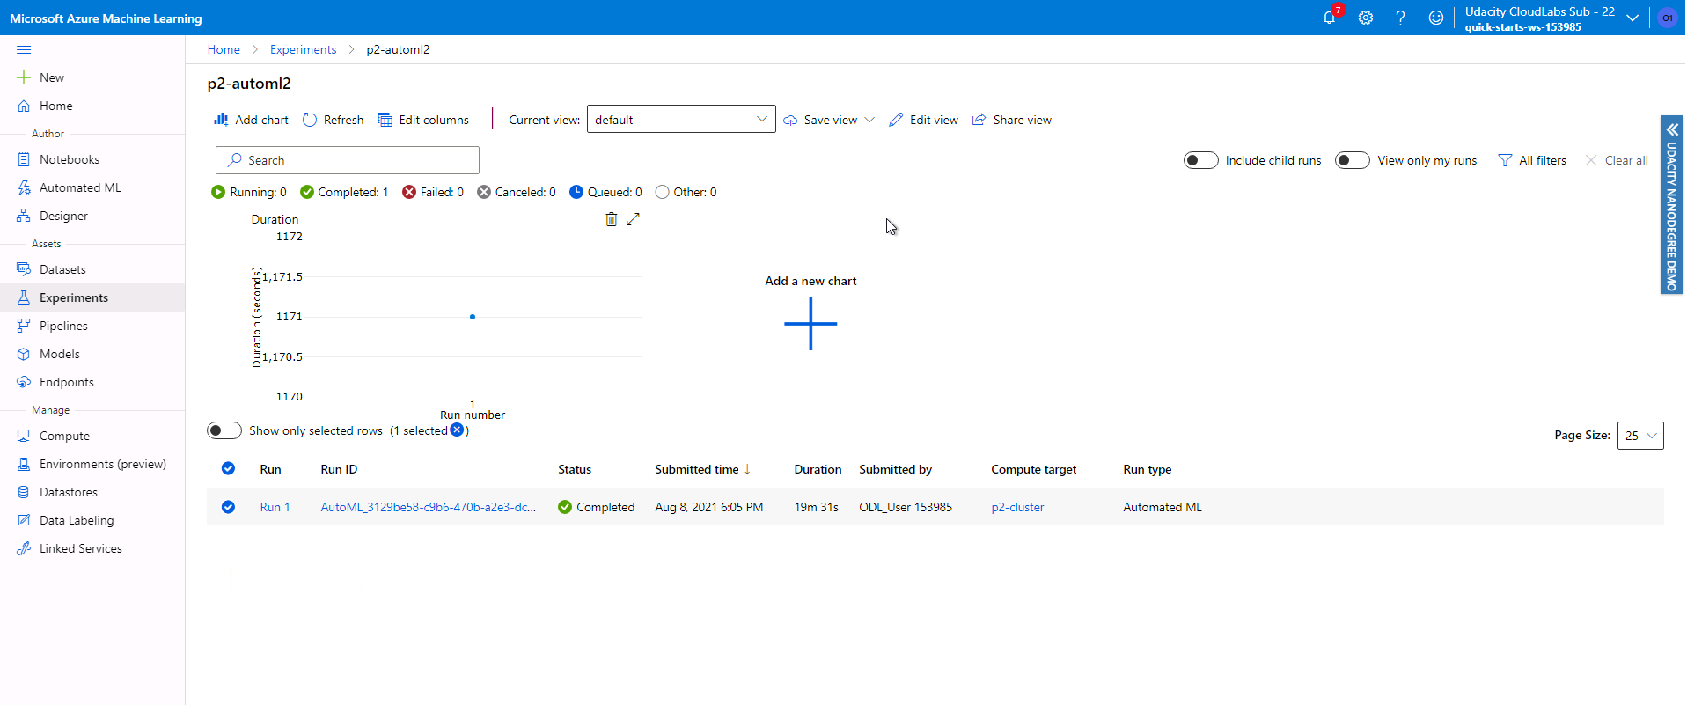Open All filters panel
This screenshot has width=1687, height=705.
(1532, 160)
